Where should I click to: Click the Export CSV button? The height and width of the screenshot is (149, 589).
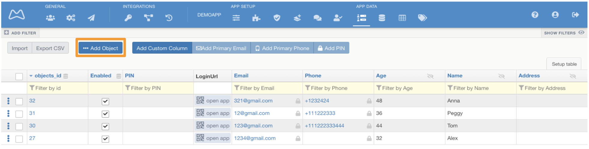50,48
